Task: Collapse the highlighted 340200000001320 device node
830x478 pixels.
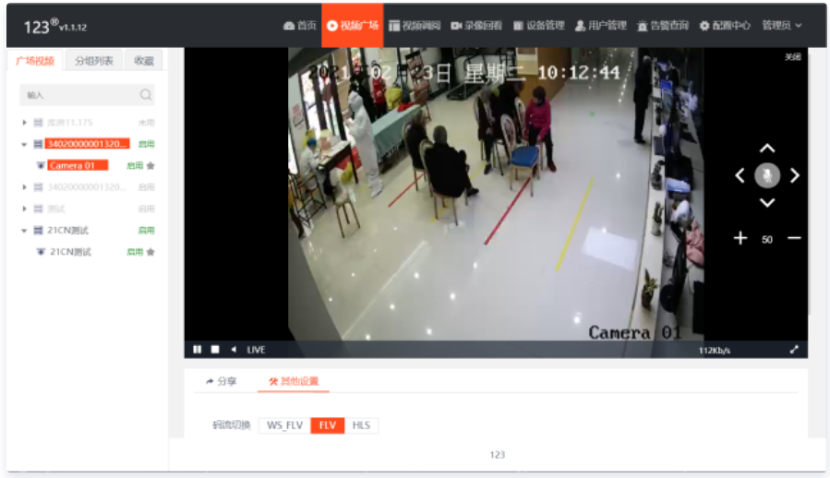Action: point(24,144)
